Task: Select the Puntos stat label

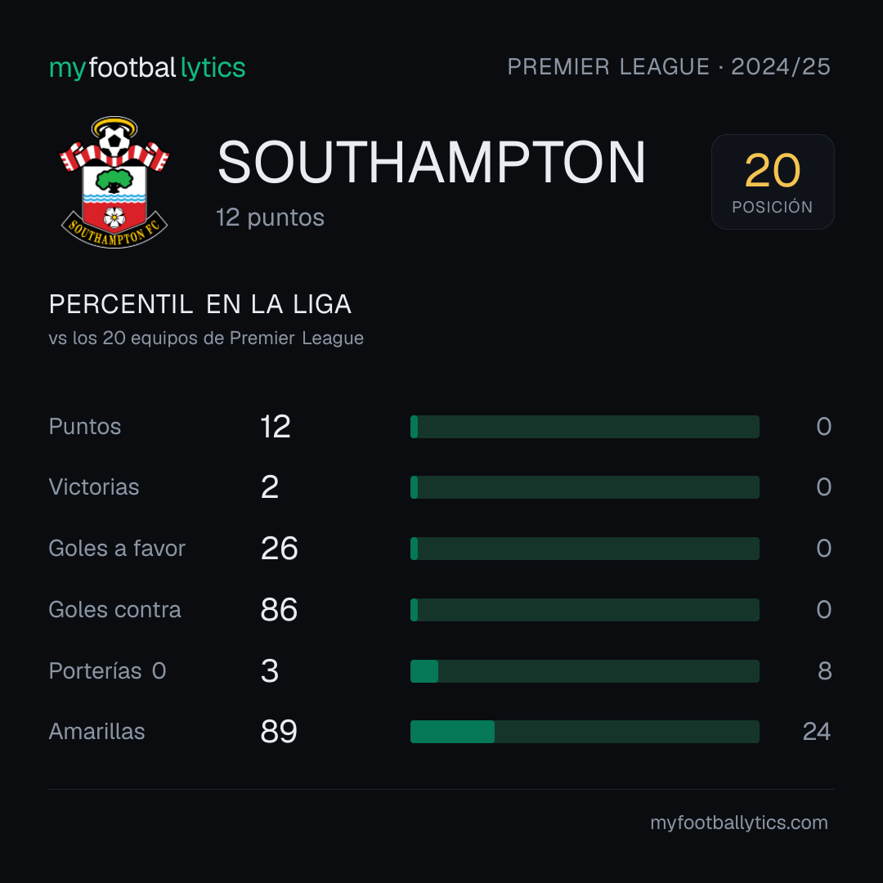Action: click(85, 427)
